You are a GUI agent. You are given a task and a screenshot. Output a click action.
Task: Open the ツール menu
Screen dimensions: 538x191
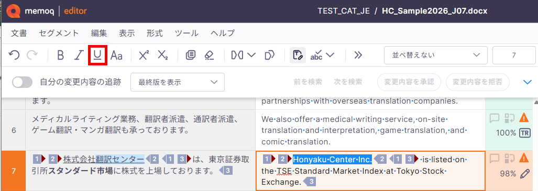tap(186, 33)
